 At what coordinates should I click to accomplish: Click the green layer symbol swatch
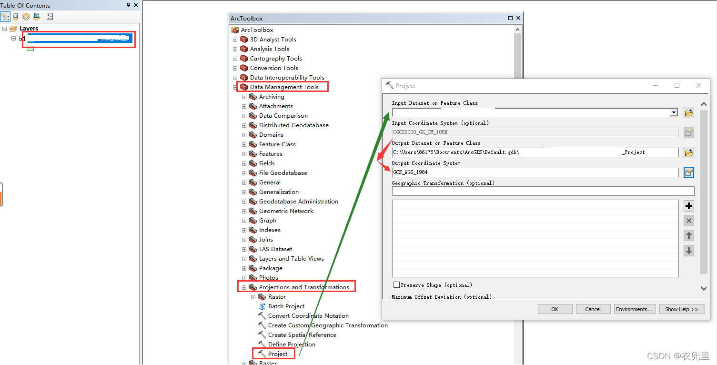click(x=30, y=49)
